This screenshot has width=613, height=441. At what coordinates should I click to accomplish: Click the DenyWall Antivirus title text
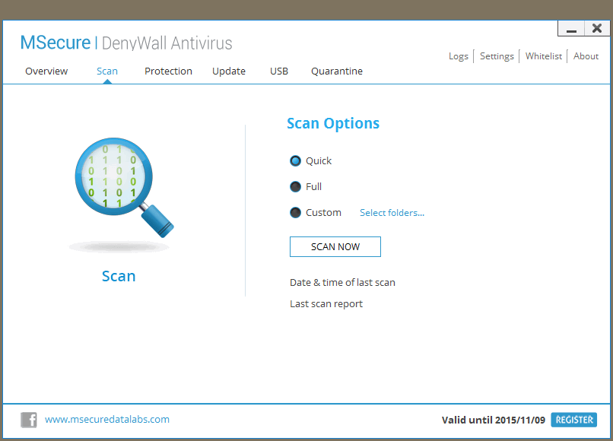167,43
